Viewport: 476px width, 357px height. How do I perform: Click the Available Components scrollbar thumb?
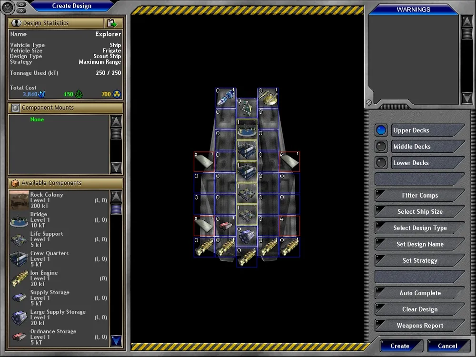tap(116, 209)
